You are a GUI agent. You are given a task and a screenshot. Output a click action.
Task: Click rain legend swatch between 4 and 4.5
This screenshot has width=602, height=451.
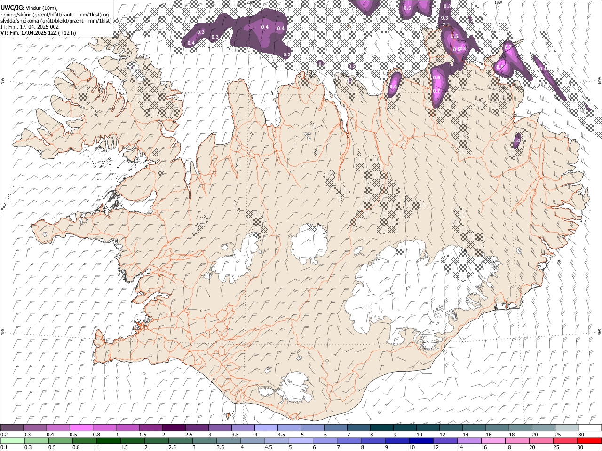tap(253, 441)
